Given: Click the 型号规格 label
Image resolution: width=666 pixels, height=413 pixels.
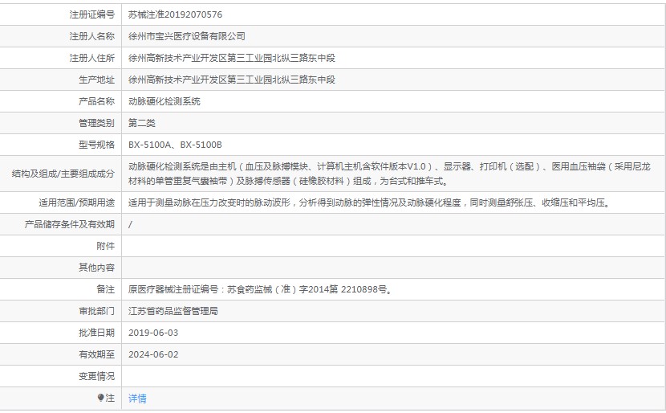Looking at the screenshot, I should (96, 145).
